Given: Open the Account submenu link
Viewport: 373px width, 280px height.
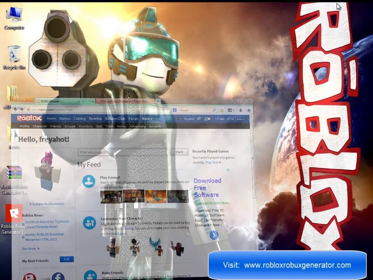Looking at the screenshot, I should tap(155, 126).
